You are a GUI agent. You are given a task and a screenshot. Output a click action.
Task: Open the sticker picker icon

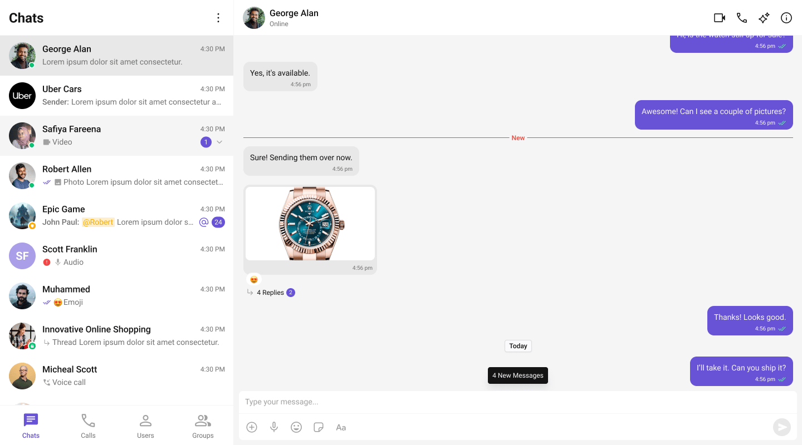point(319,427)
